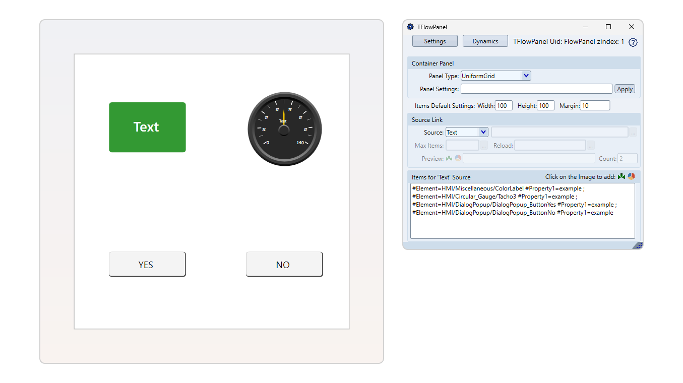Focus the Width field in default settings
683x383 pixels.
[x=504, y=106]
